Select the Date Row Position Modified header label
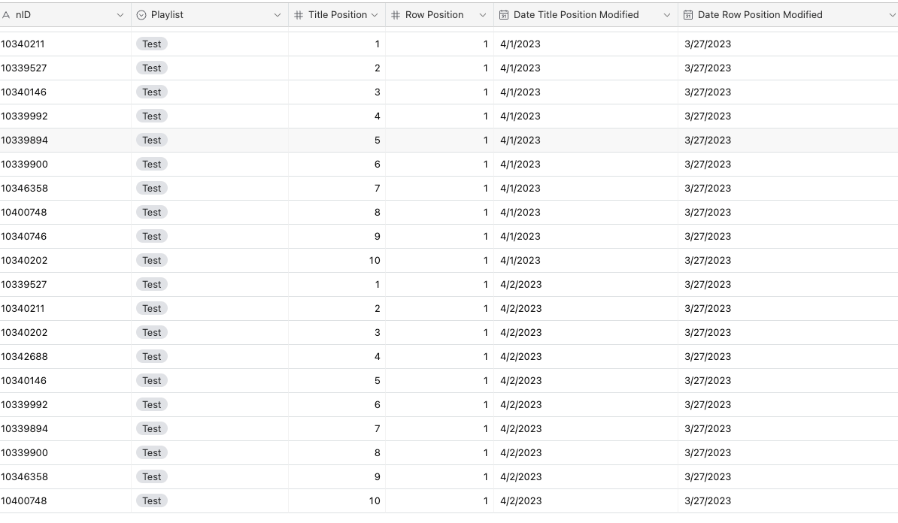The width and height of the screenshot is (898, 523). click(x=760, y=15)
